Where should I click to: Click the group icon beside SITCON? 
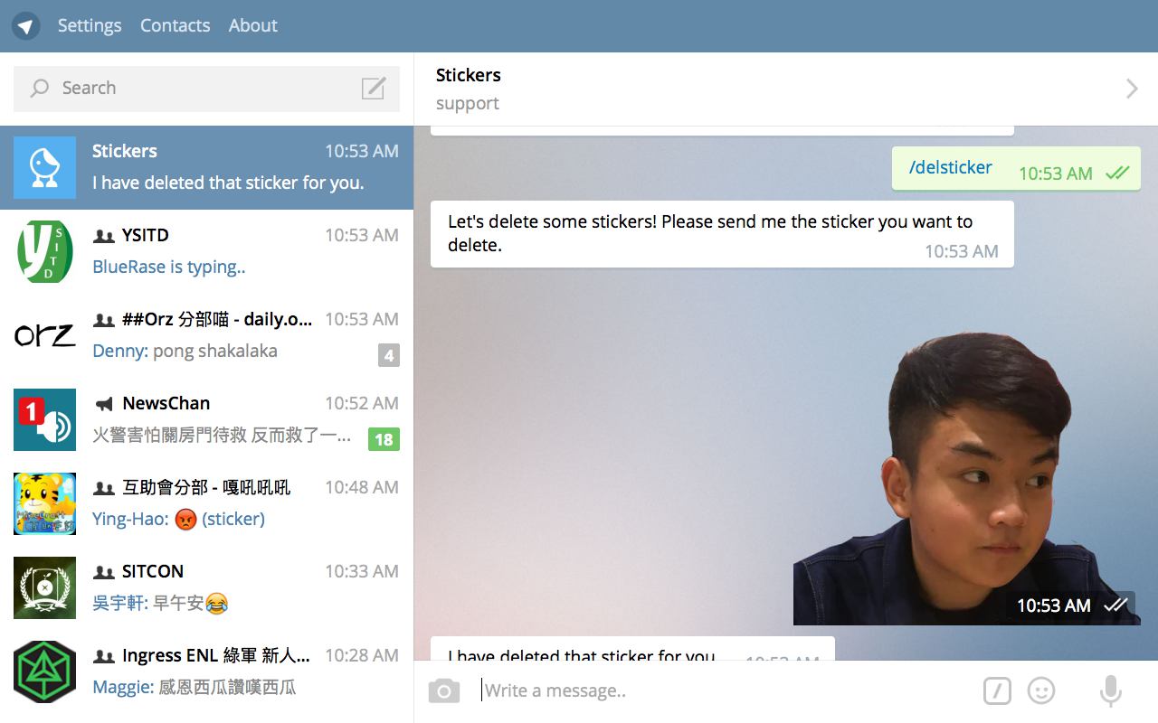coord(104,572)
